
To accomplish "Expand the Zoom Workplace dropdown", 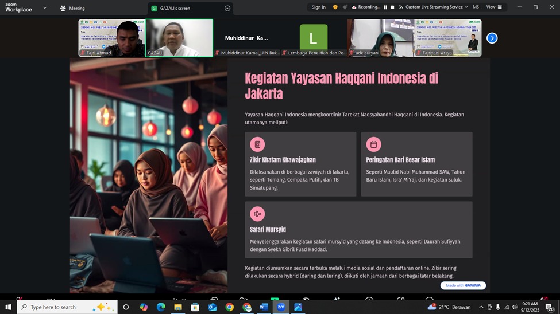I will point(45,8).
